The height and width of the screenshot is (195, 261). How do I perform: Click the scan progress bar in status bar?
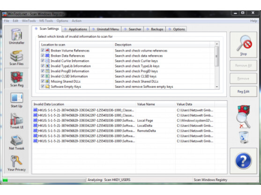(44, 180)
